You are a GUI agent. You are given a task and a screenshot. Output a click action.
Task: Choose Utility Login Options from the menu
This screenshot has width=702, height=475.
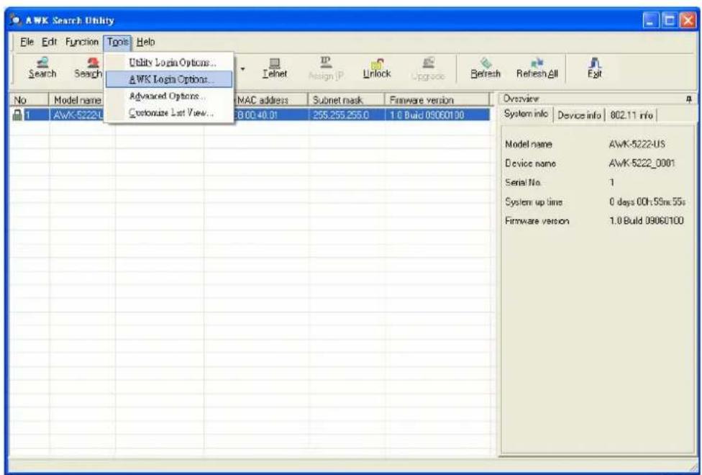pyautogui.click(x=169, y=62)
